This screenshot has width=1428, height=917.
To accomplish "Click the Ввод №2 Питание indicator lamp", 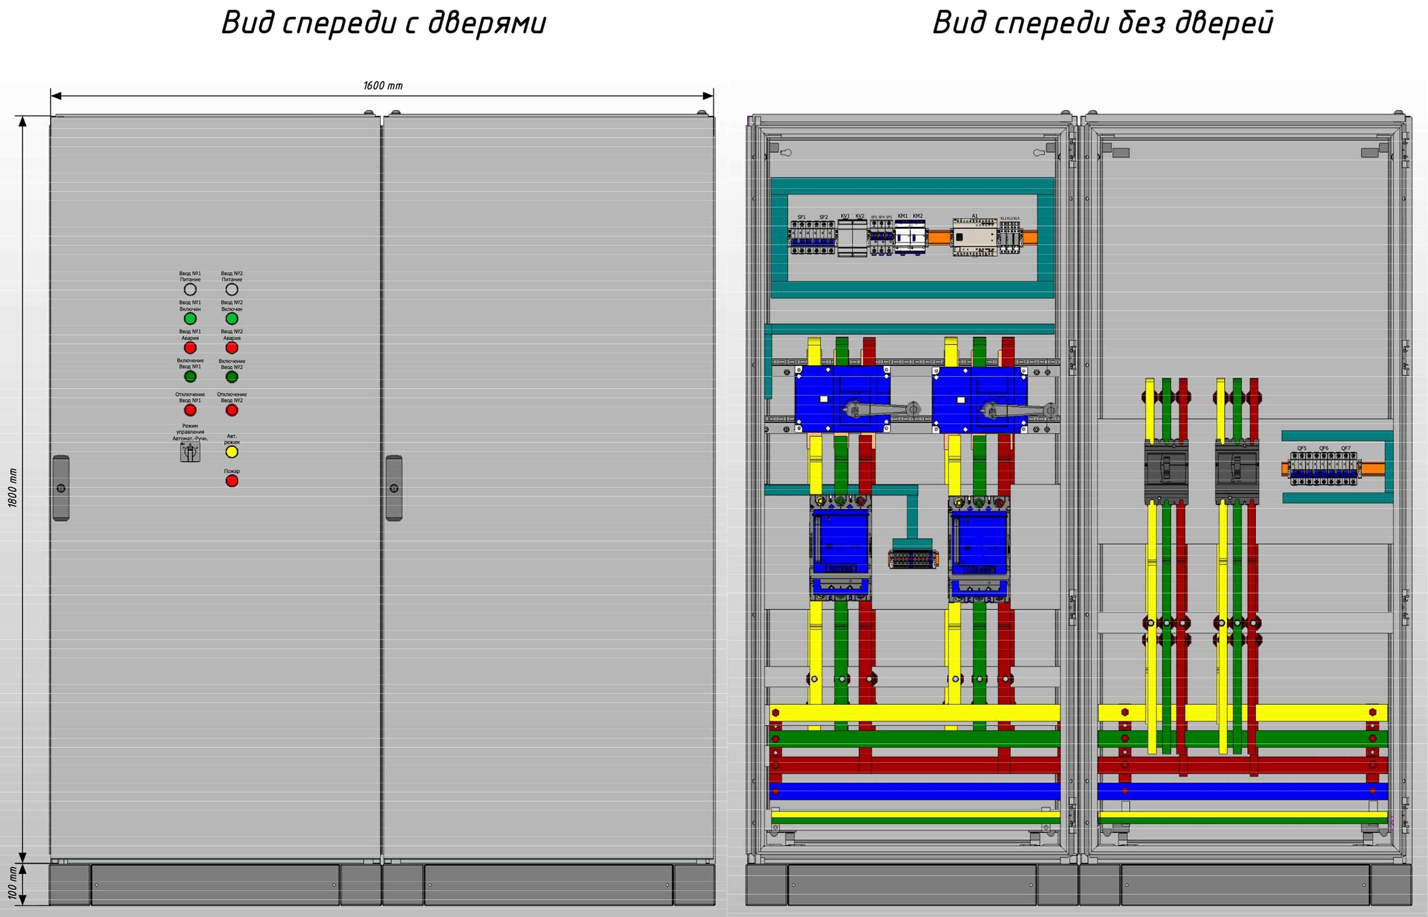I will tap(232, 290).
